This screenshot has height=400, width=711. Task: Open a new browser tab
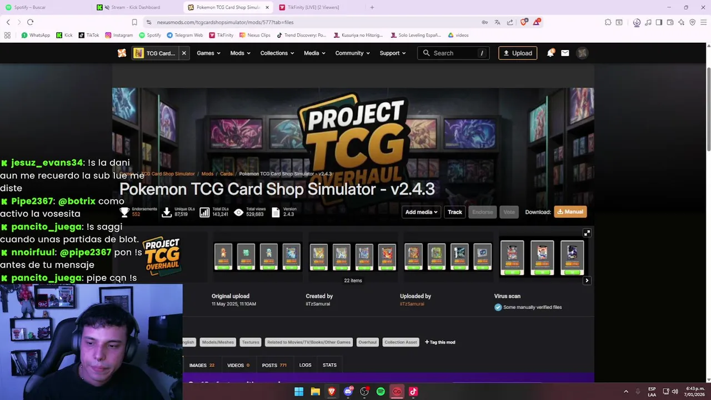[x=372, y=7]
